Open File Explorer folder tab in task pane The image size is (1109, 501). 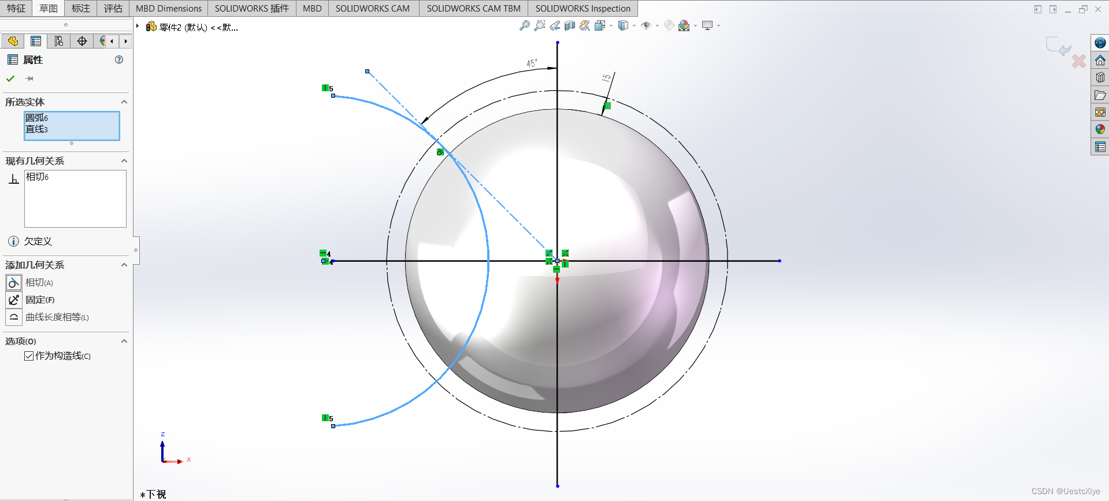point(1100,95)
